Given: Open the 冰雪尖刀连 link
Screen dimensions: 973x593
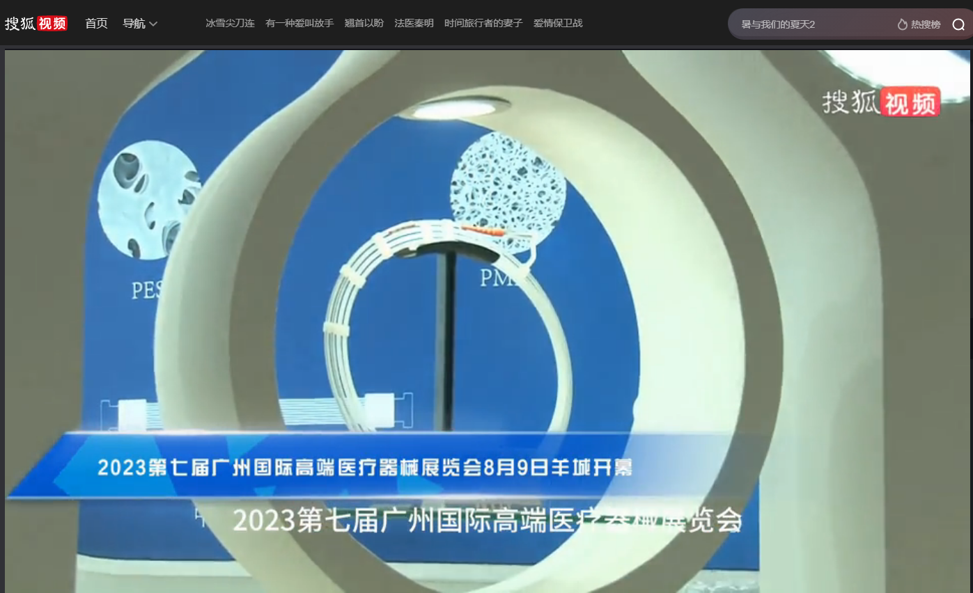Looking at the screenshot, I should coord(230,24).
